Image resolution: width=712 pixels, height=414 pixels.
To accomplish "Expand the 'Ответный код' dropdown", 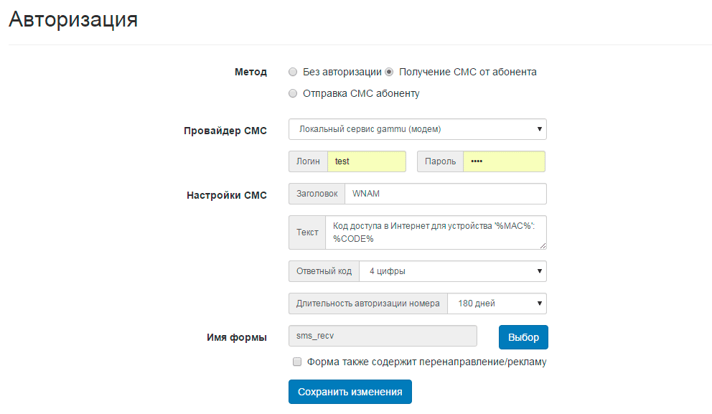I will pyautogui.click(x=452, y=271).
